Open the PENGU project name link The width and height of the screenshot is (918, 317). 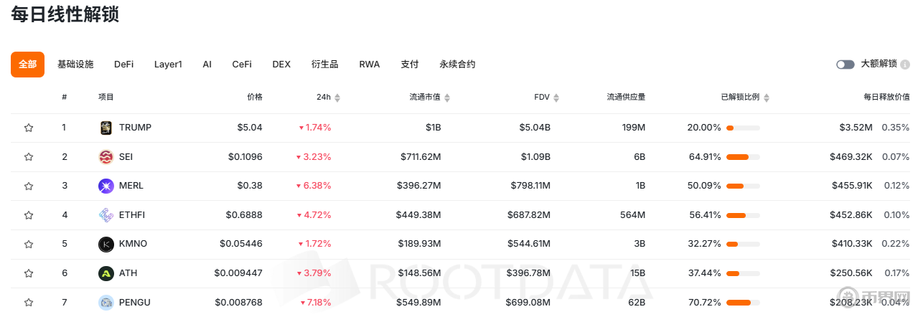pos(135,303)
